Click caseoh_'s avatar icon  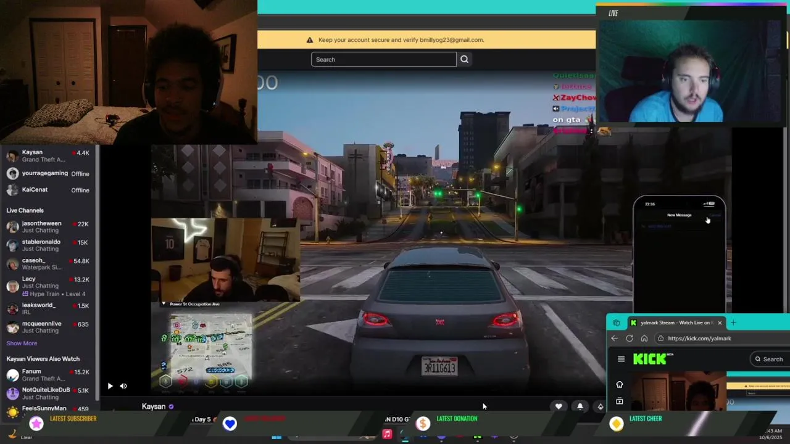coord(12,264)
